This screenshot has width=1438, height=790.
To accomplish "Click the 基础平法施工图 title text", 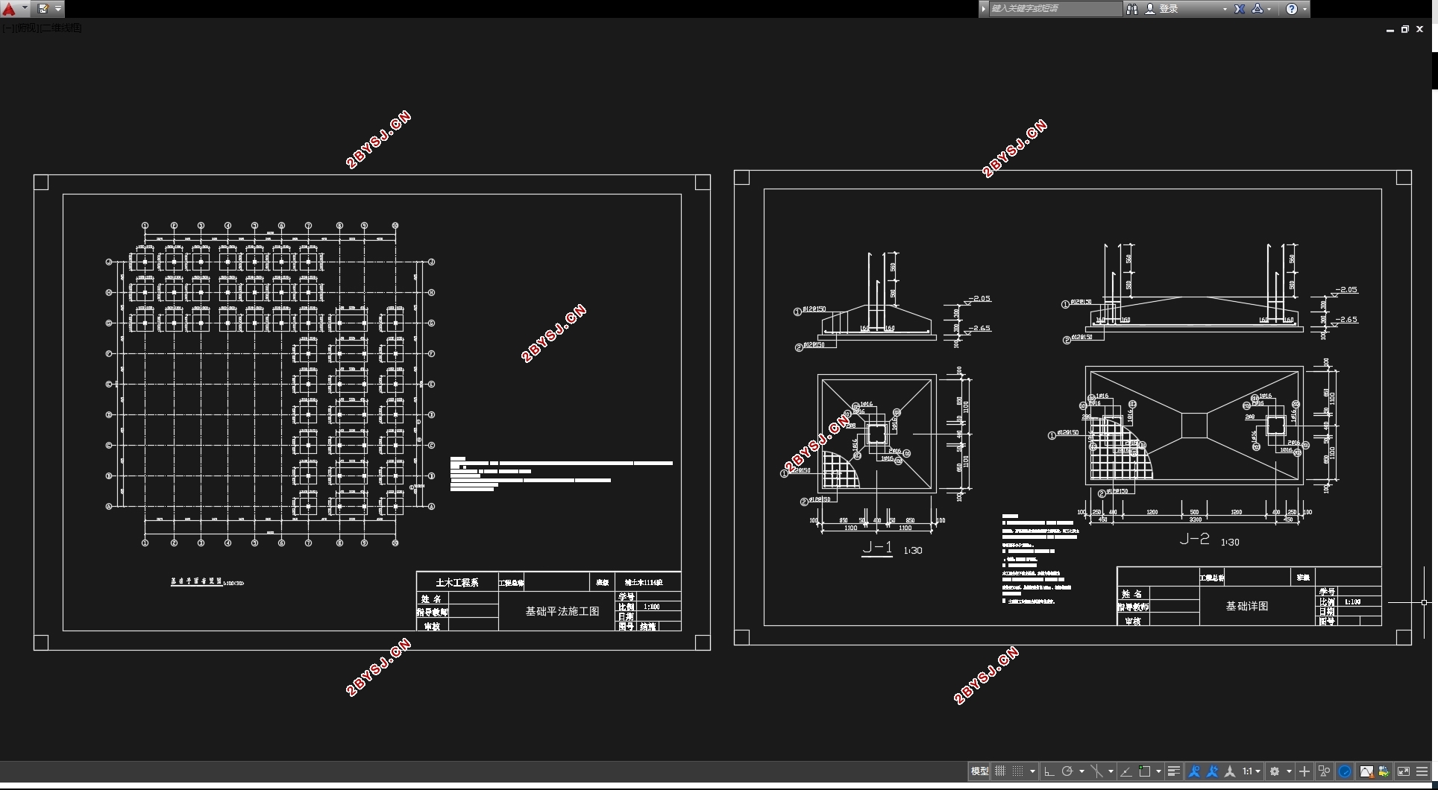I will pyautogui.click(x=562, y=611).
